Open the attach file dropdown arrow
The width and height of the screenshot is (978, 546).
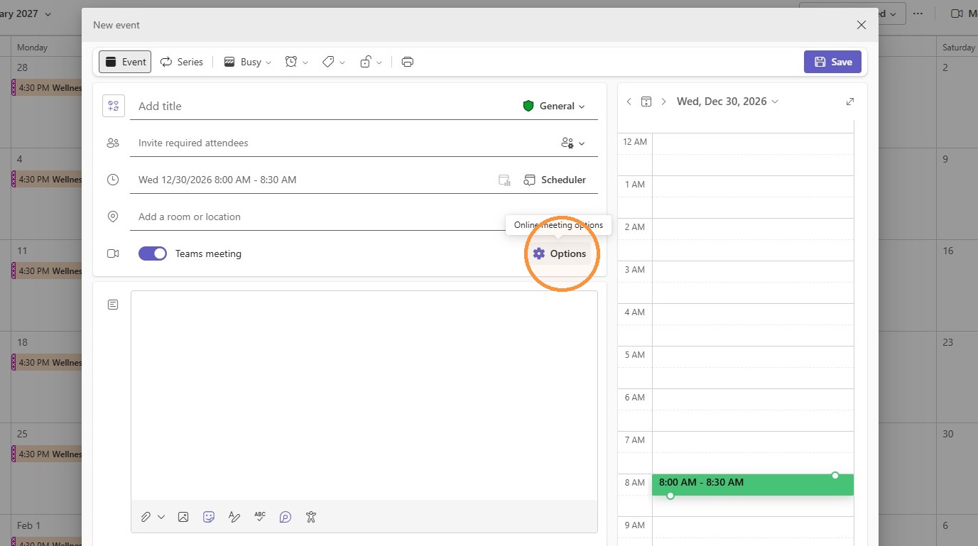[x=161, y=517]
